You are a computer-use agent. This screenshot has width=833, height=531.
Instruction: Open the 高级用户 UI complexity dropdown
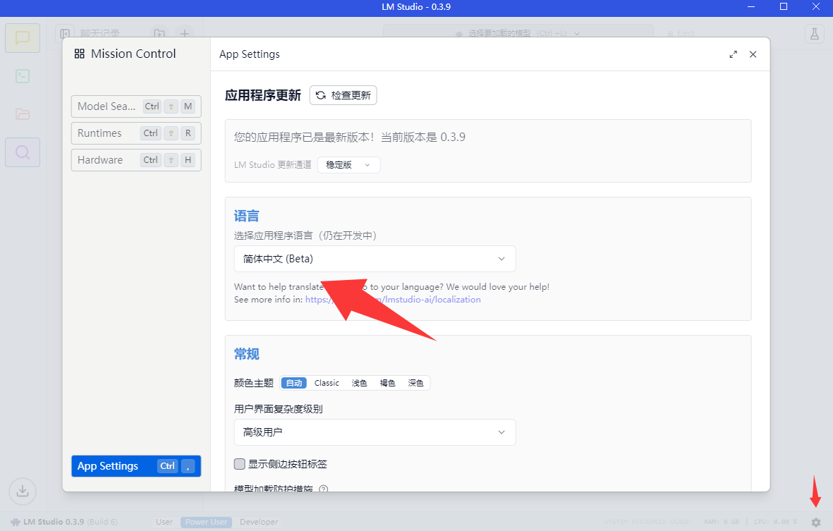(x=375, y=432)
